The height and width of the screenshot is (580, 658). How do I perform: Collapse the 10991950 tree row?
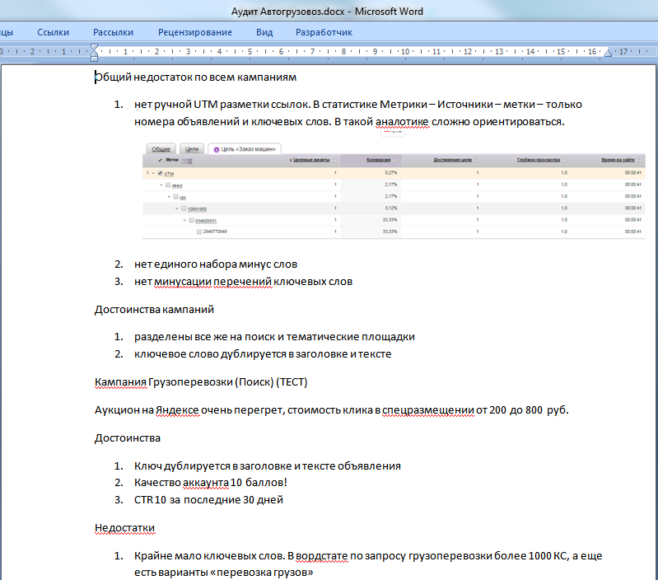(x=177, y=208)
